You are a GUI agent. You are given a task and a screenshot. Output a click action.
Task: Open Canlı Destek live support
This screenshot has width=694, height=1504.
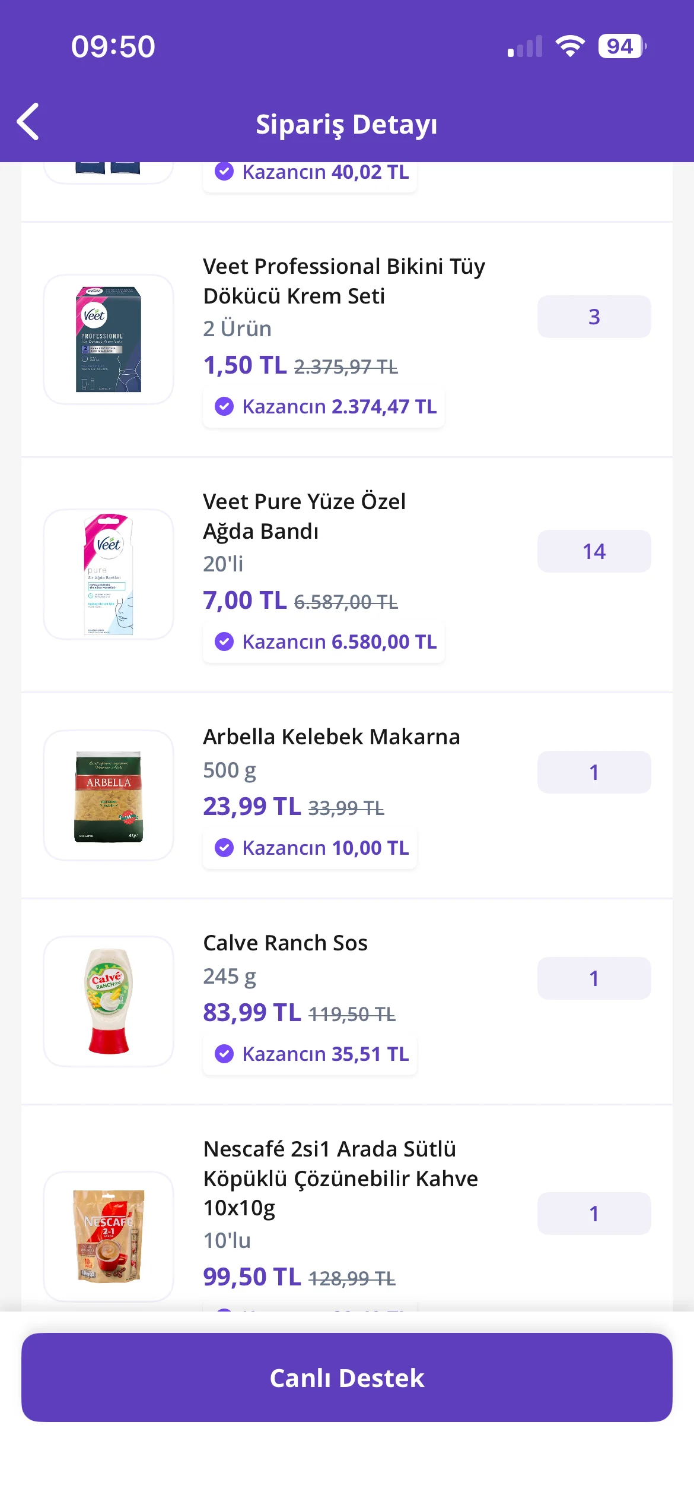(x=347, y=1377)
